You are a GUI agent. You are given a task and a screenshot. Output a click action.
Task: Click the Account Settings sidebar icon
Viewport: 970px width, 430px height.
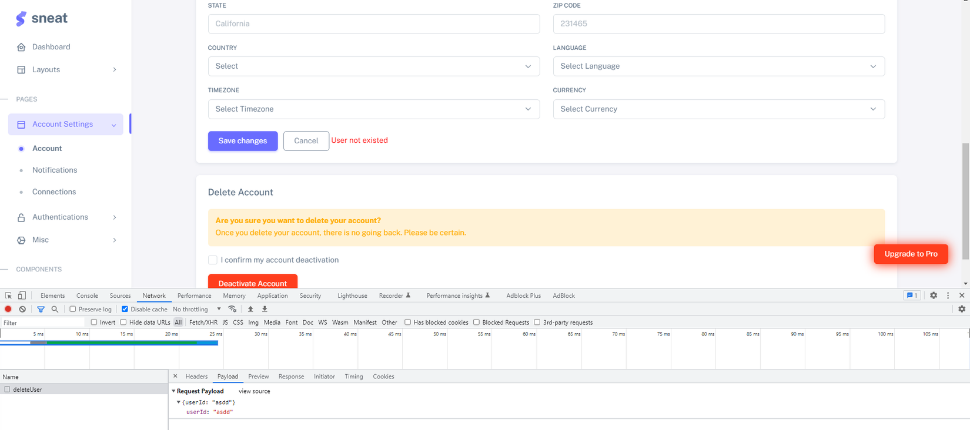click(x=21, y=125)
